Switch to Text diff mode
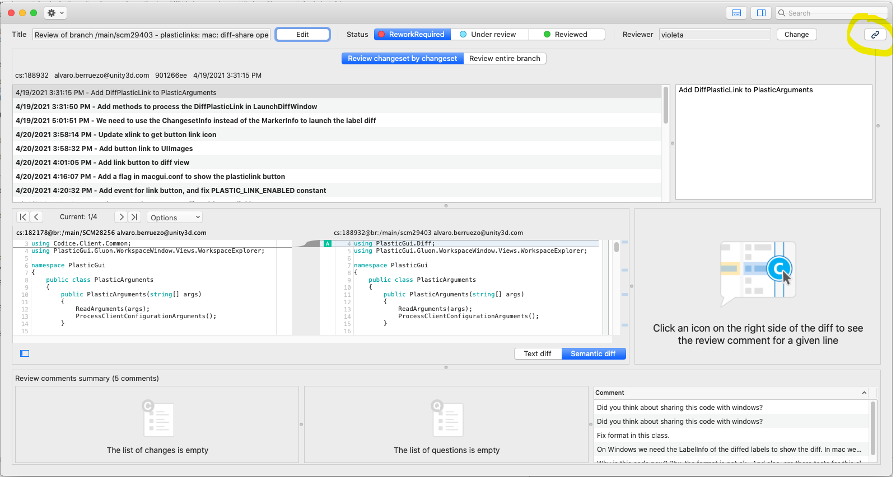 pos(538,353)
